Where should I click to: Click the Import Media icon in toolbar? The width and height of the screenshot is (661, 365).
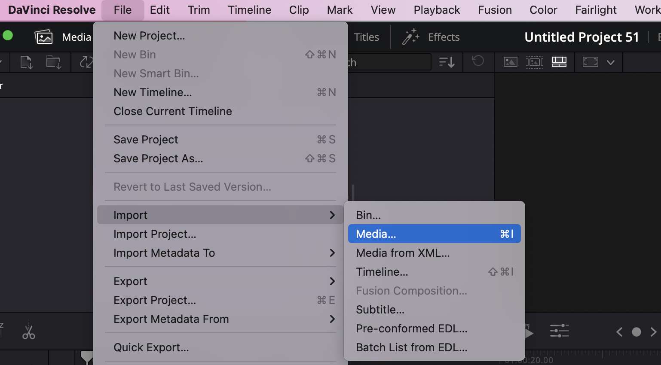27,62
